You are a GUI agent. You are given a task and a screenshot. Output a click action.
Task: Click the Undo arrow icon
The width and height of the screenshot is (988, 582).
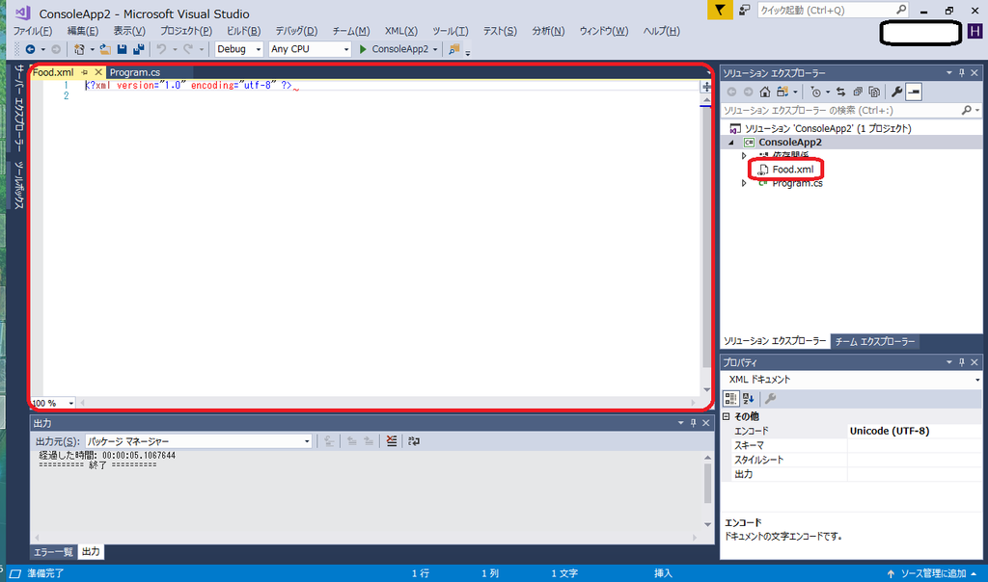pos(161,49)
